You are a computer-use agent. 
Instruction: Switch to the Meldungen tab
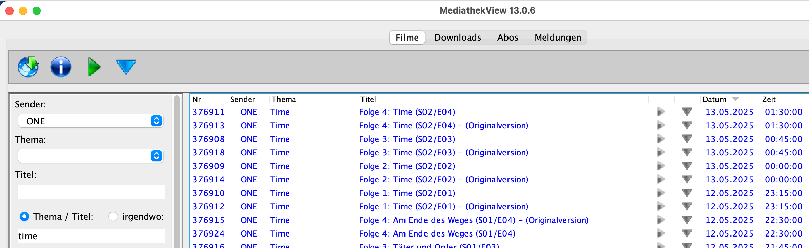558,38
